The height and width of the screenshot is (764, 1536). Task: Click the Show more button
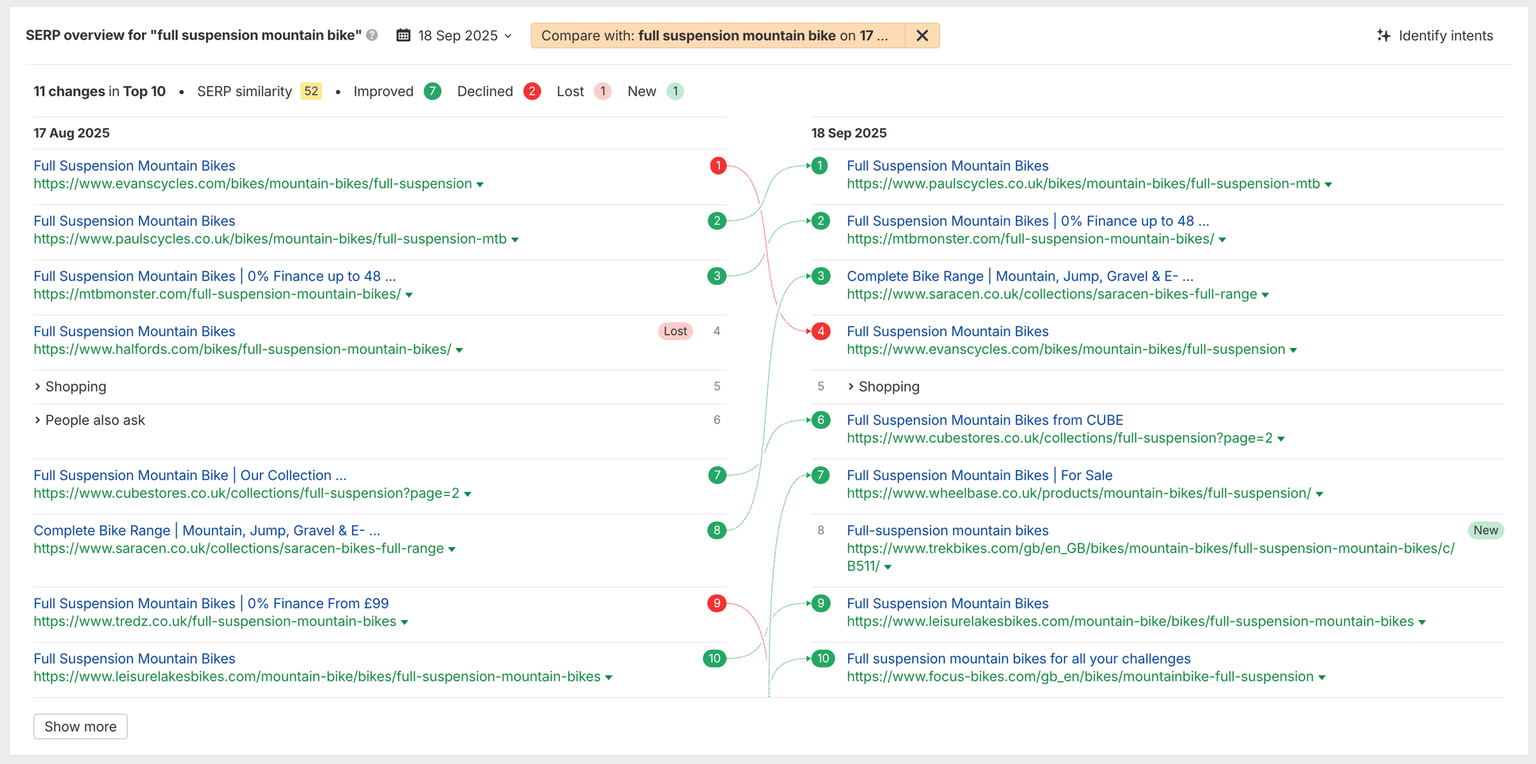[81, 726]
